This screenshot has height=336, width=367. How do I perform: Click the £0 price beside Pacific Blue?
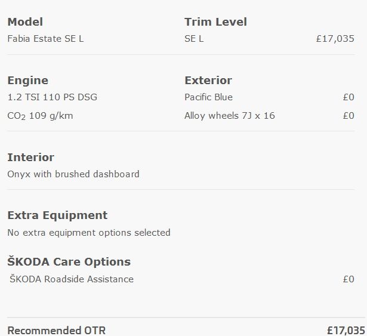[349, 97]
